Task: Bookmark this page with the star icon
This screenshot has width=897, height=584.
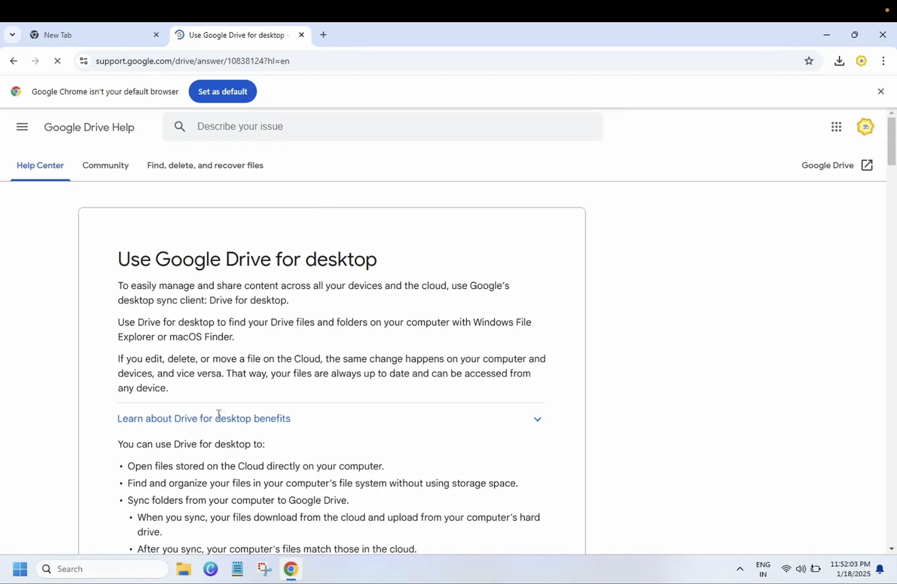Action: click(809, 61)
